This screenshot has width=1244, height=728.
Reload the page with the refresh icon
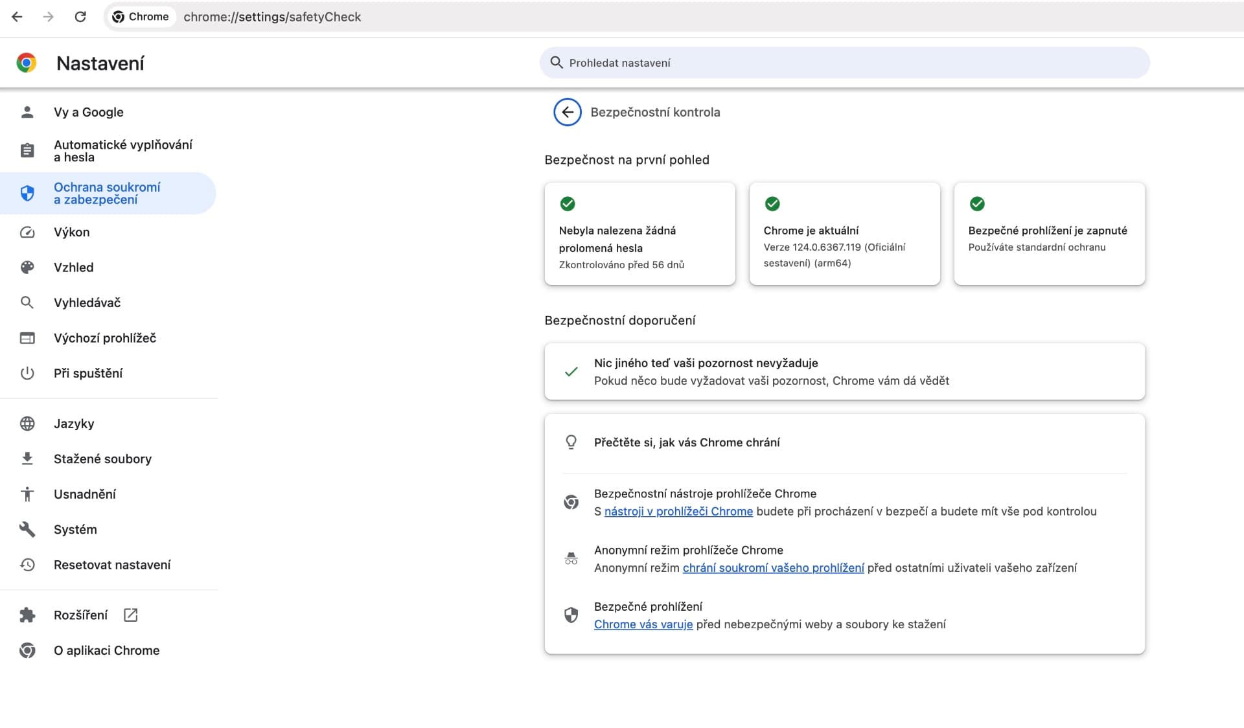pos(80,17)
